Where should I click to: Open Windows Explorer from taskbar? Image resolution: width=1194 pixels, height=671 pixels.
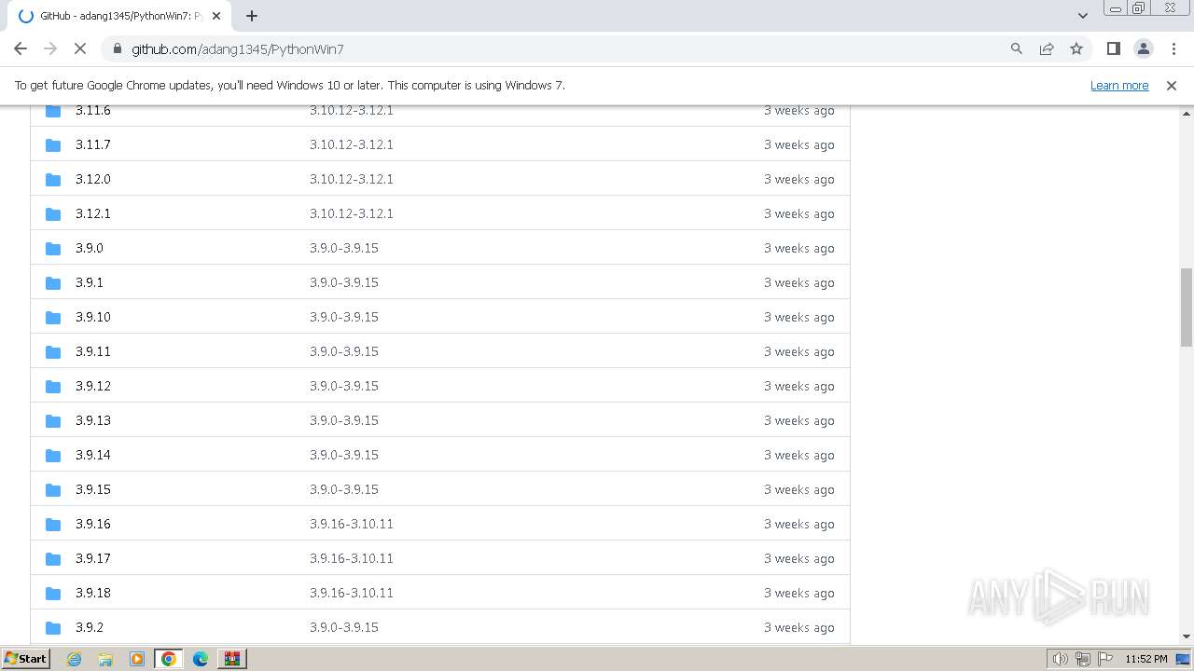pos(105,659)
